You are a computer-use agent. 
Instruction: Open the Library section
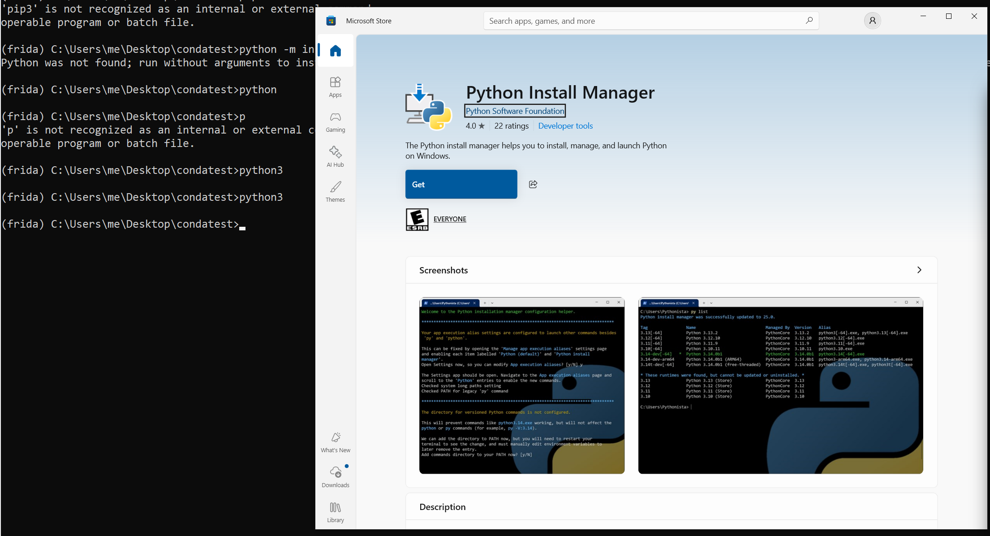pos(335,512)
